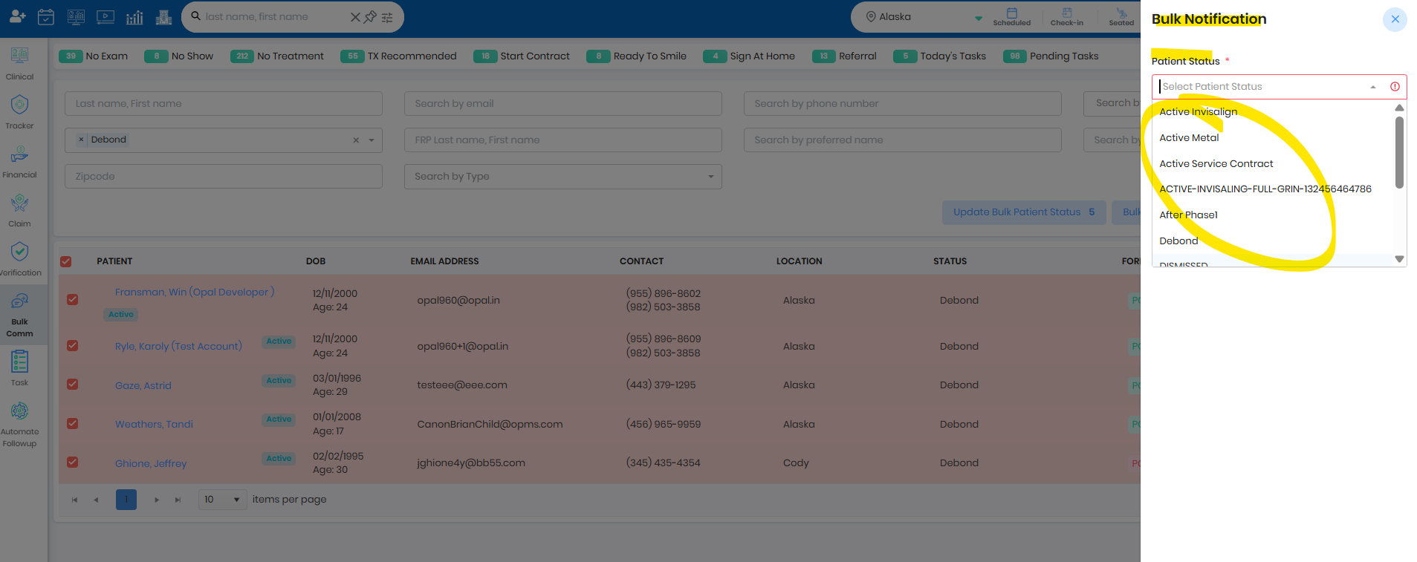This screenshot has width=1417, height=562.
Task: Close the Bulk Notification panel
Action: point(1395,19)
